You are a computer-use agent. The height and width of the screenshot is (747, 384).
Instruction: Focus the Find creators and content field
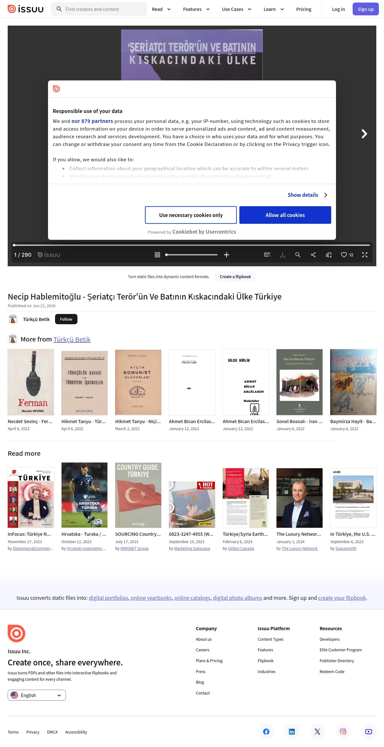tap(99, 9)
